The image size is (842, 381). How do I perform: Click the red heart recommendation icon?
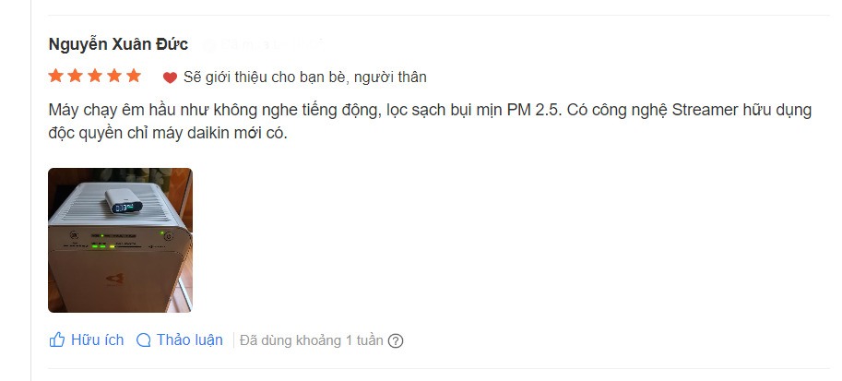pos(171,77)
